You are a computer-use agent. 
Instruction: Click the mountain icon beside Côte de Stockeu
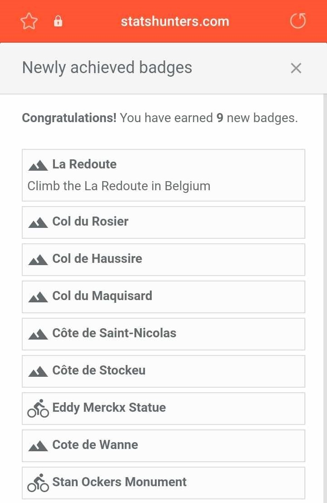pos(38,371)
